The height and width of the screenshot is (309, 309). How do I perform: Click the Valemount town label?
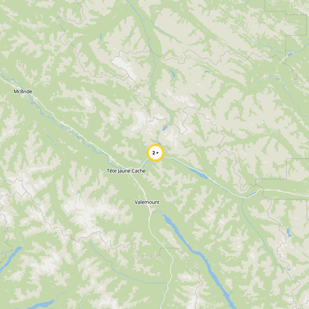coord(147,202)
